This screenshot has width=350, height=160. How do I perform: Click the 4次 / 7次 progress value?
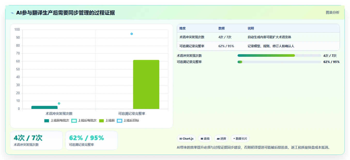pyautogui.click(x=330, y=55)
